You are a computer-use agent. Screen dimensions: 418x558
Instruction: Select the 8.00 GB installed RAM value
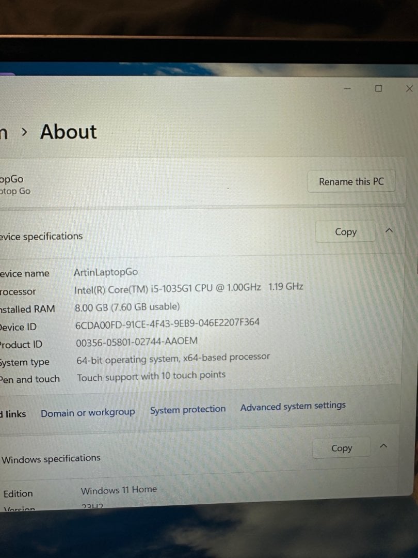pyautogui.click(x=127, y=307)
